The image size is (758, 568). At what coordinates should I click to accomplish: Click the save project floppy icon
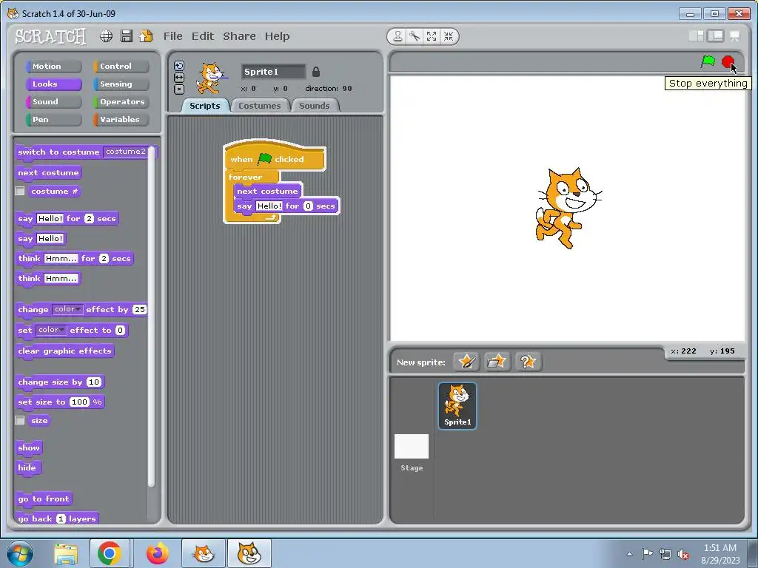pyautogui.click(x=126, y=36)
